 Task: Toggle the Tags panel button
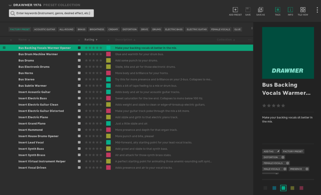click(278, 10)
